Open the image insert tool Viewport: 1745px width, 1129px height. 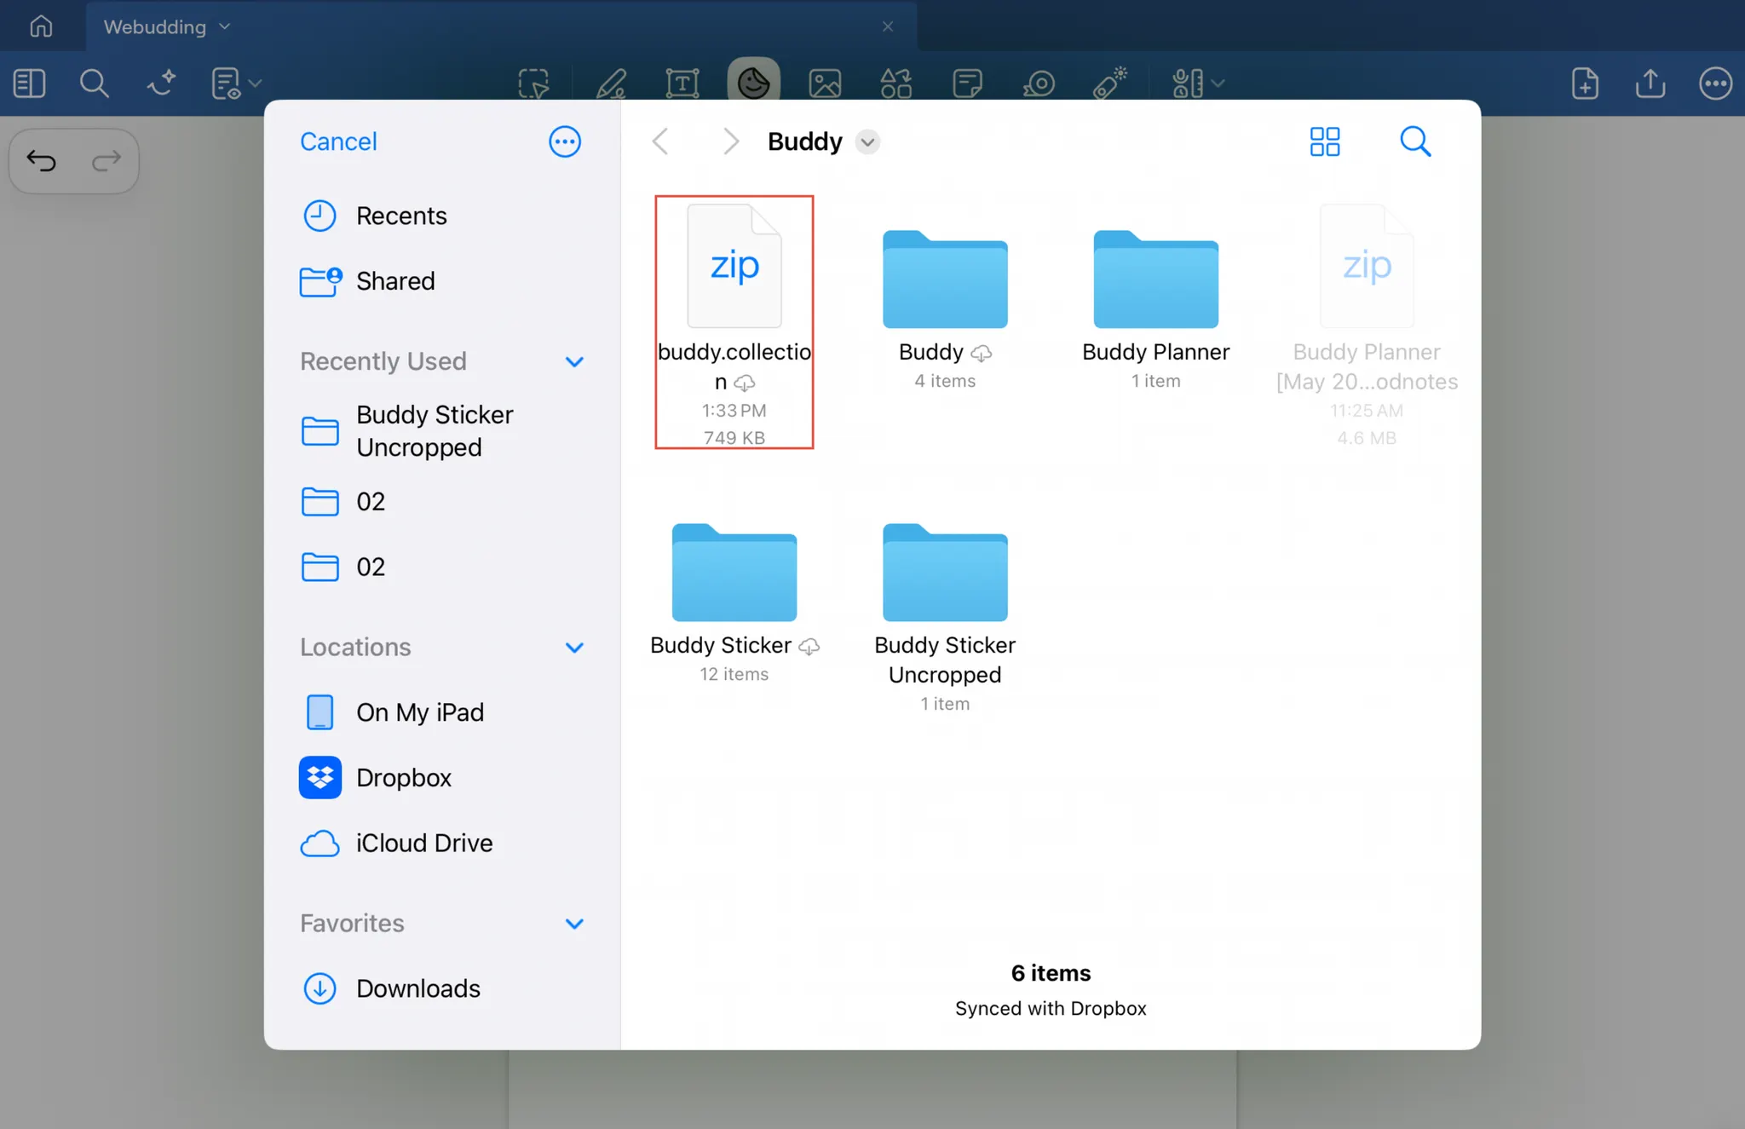tap(824, 84)
